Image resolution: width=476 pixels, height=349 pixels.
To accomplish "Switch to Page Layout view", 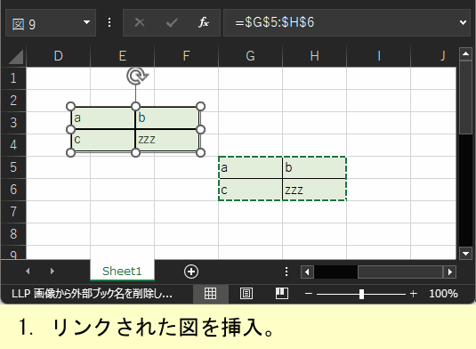I will (x=246, y=294).
